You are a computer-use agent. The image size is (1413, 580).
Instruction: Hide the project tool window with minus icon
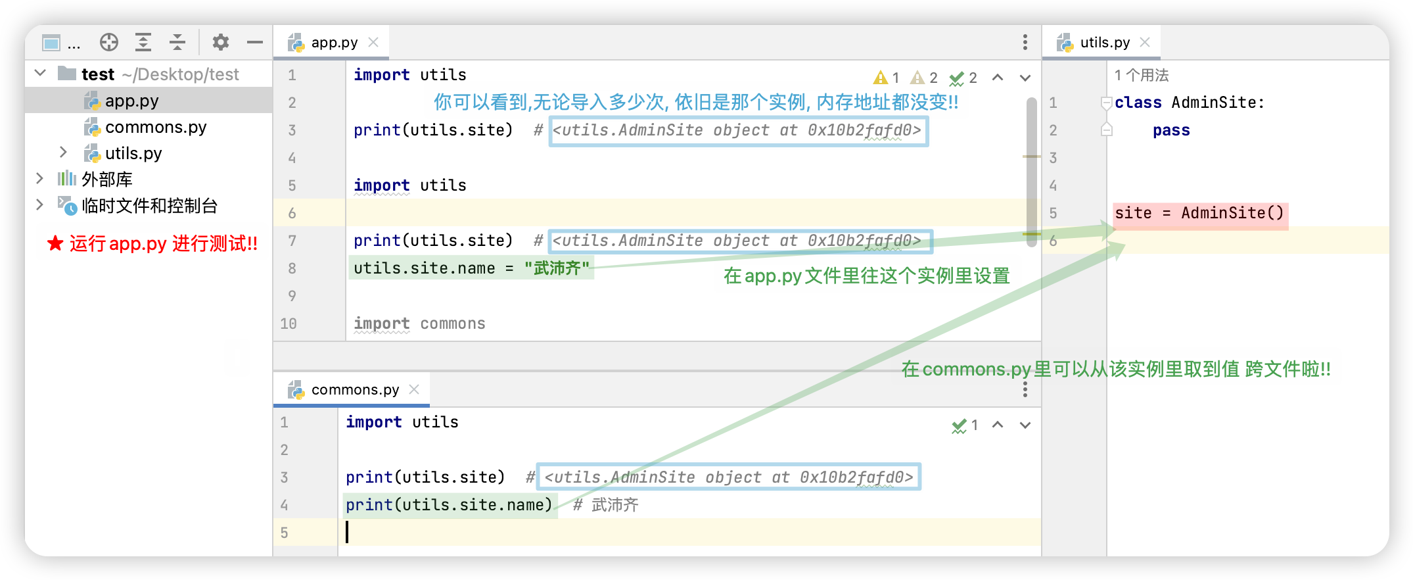[x=255, y=43]
